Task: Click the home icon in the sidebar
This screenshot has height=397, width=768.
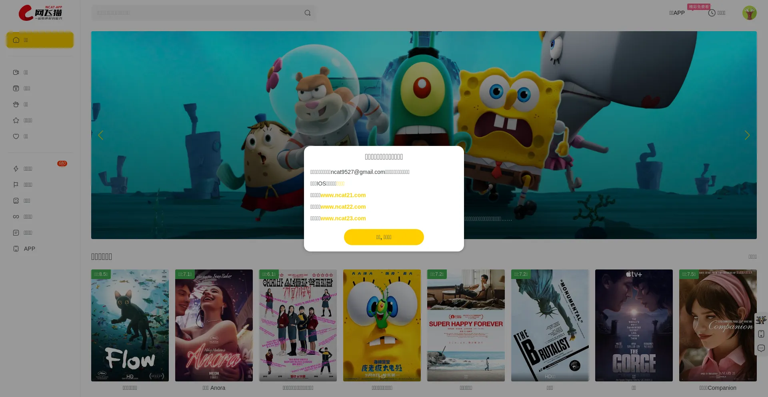Action: click(x=16, y=40)
